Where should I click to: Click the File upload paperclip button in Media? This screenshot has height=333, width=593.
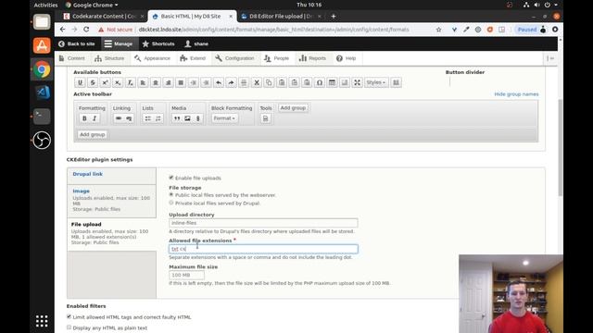click(x=197, y=118)
